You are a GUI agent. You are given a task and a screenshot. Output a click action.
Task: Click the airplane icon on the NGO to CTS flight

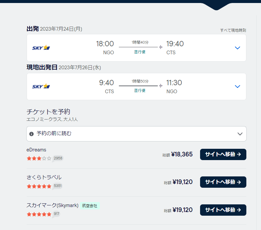tap(161, 47)
